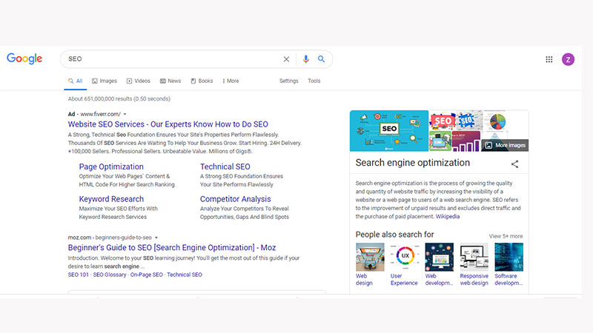Select the All results tab

tap(76, 81)
